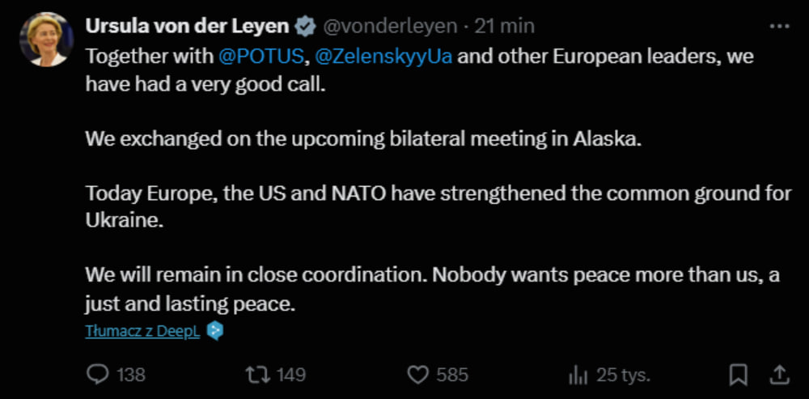Click the 25 tys. views count
The image size is (809, 399).
(623, 375)
